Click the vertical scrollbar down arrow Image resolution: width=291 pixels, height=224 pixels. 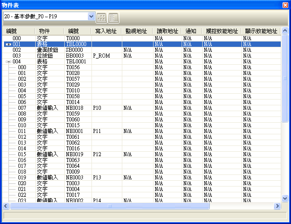pos(285,198)
